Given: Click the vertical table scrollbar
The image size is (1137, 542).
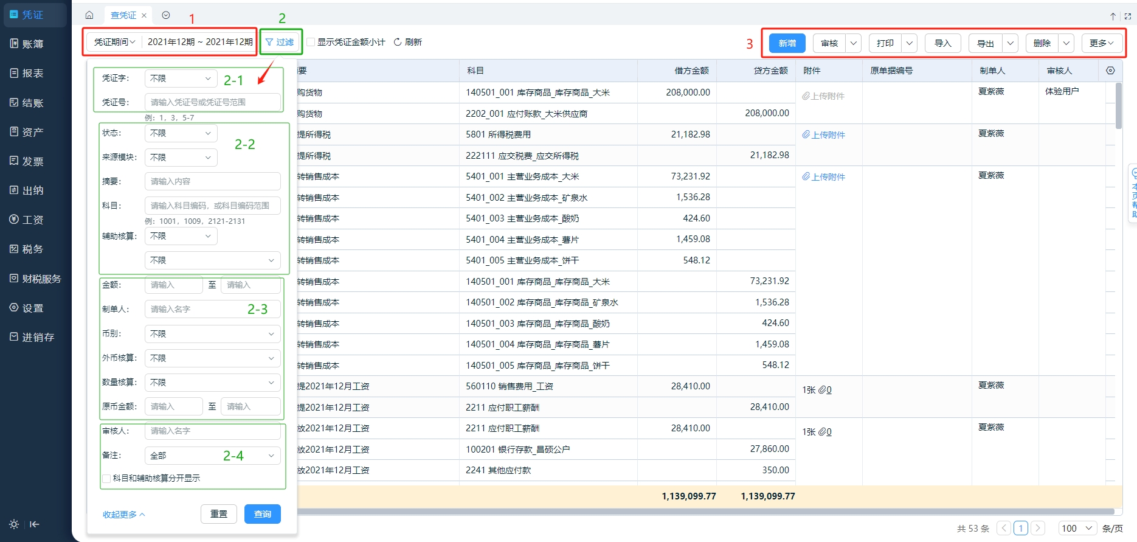Looking at the screenshot, I should pos(1119,106).
